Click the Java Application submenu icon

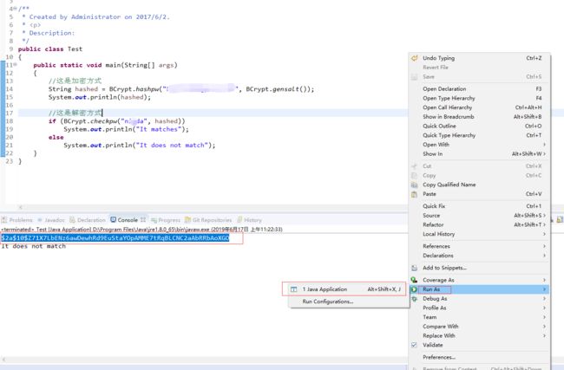point(294,289)
